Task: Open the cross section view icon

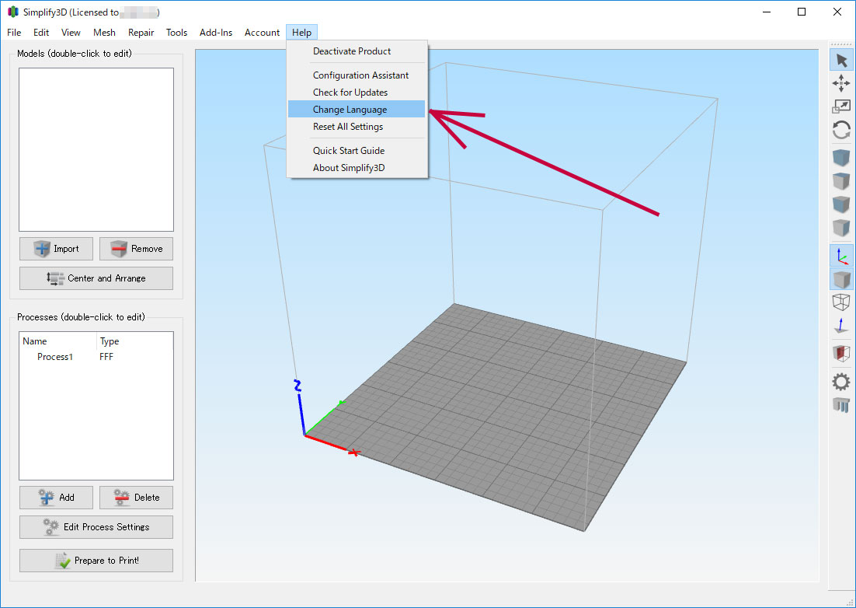Action: click(841, 353)
